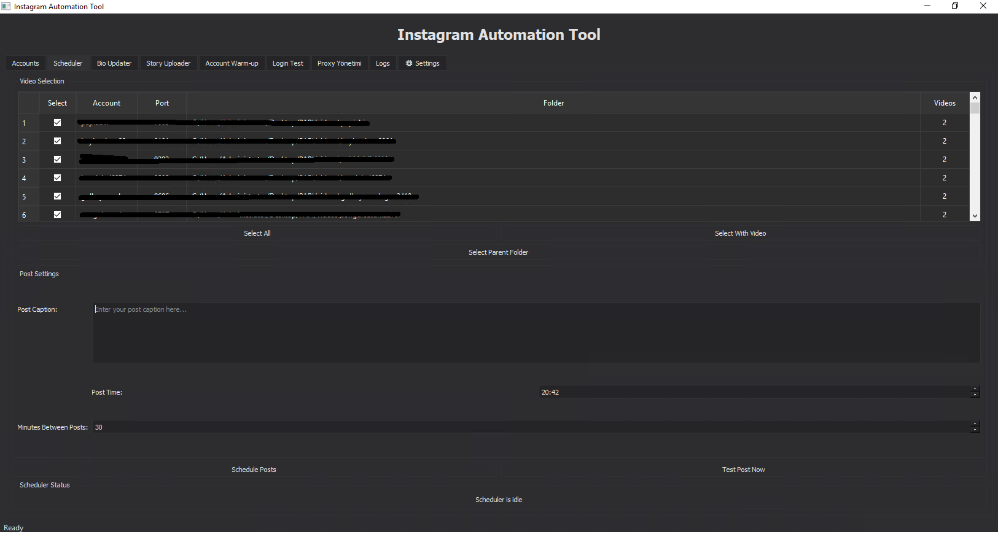The image size is (998, 534).
Task: Click the Videos count in row 1
Action: 945,123
